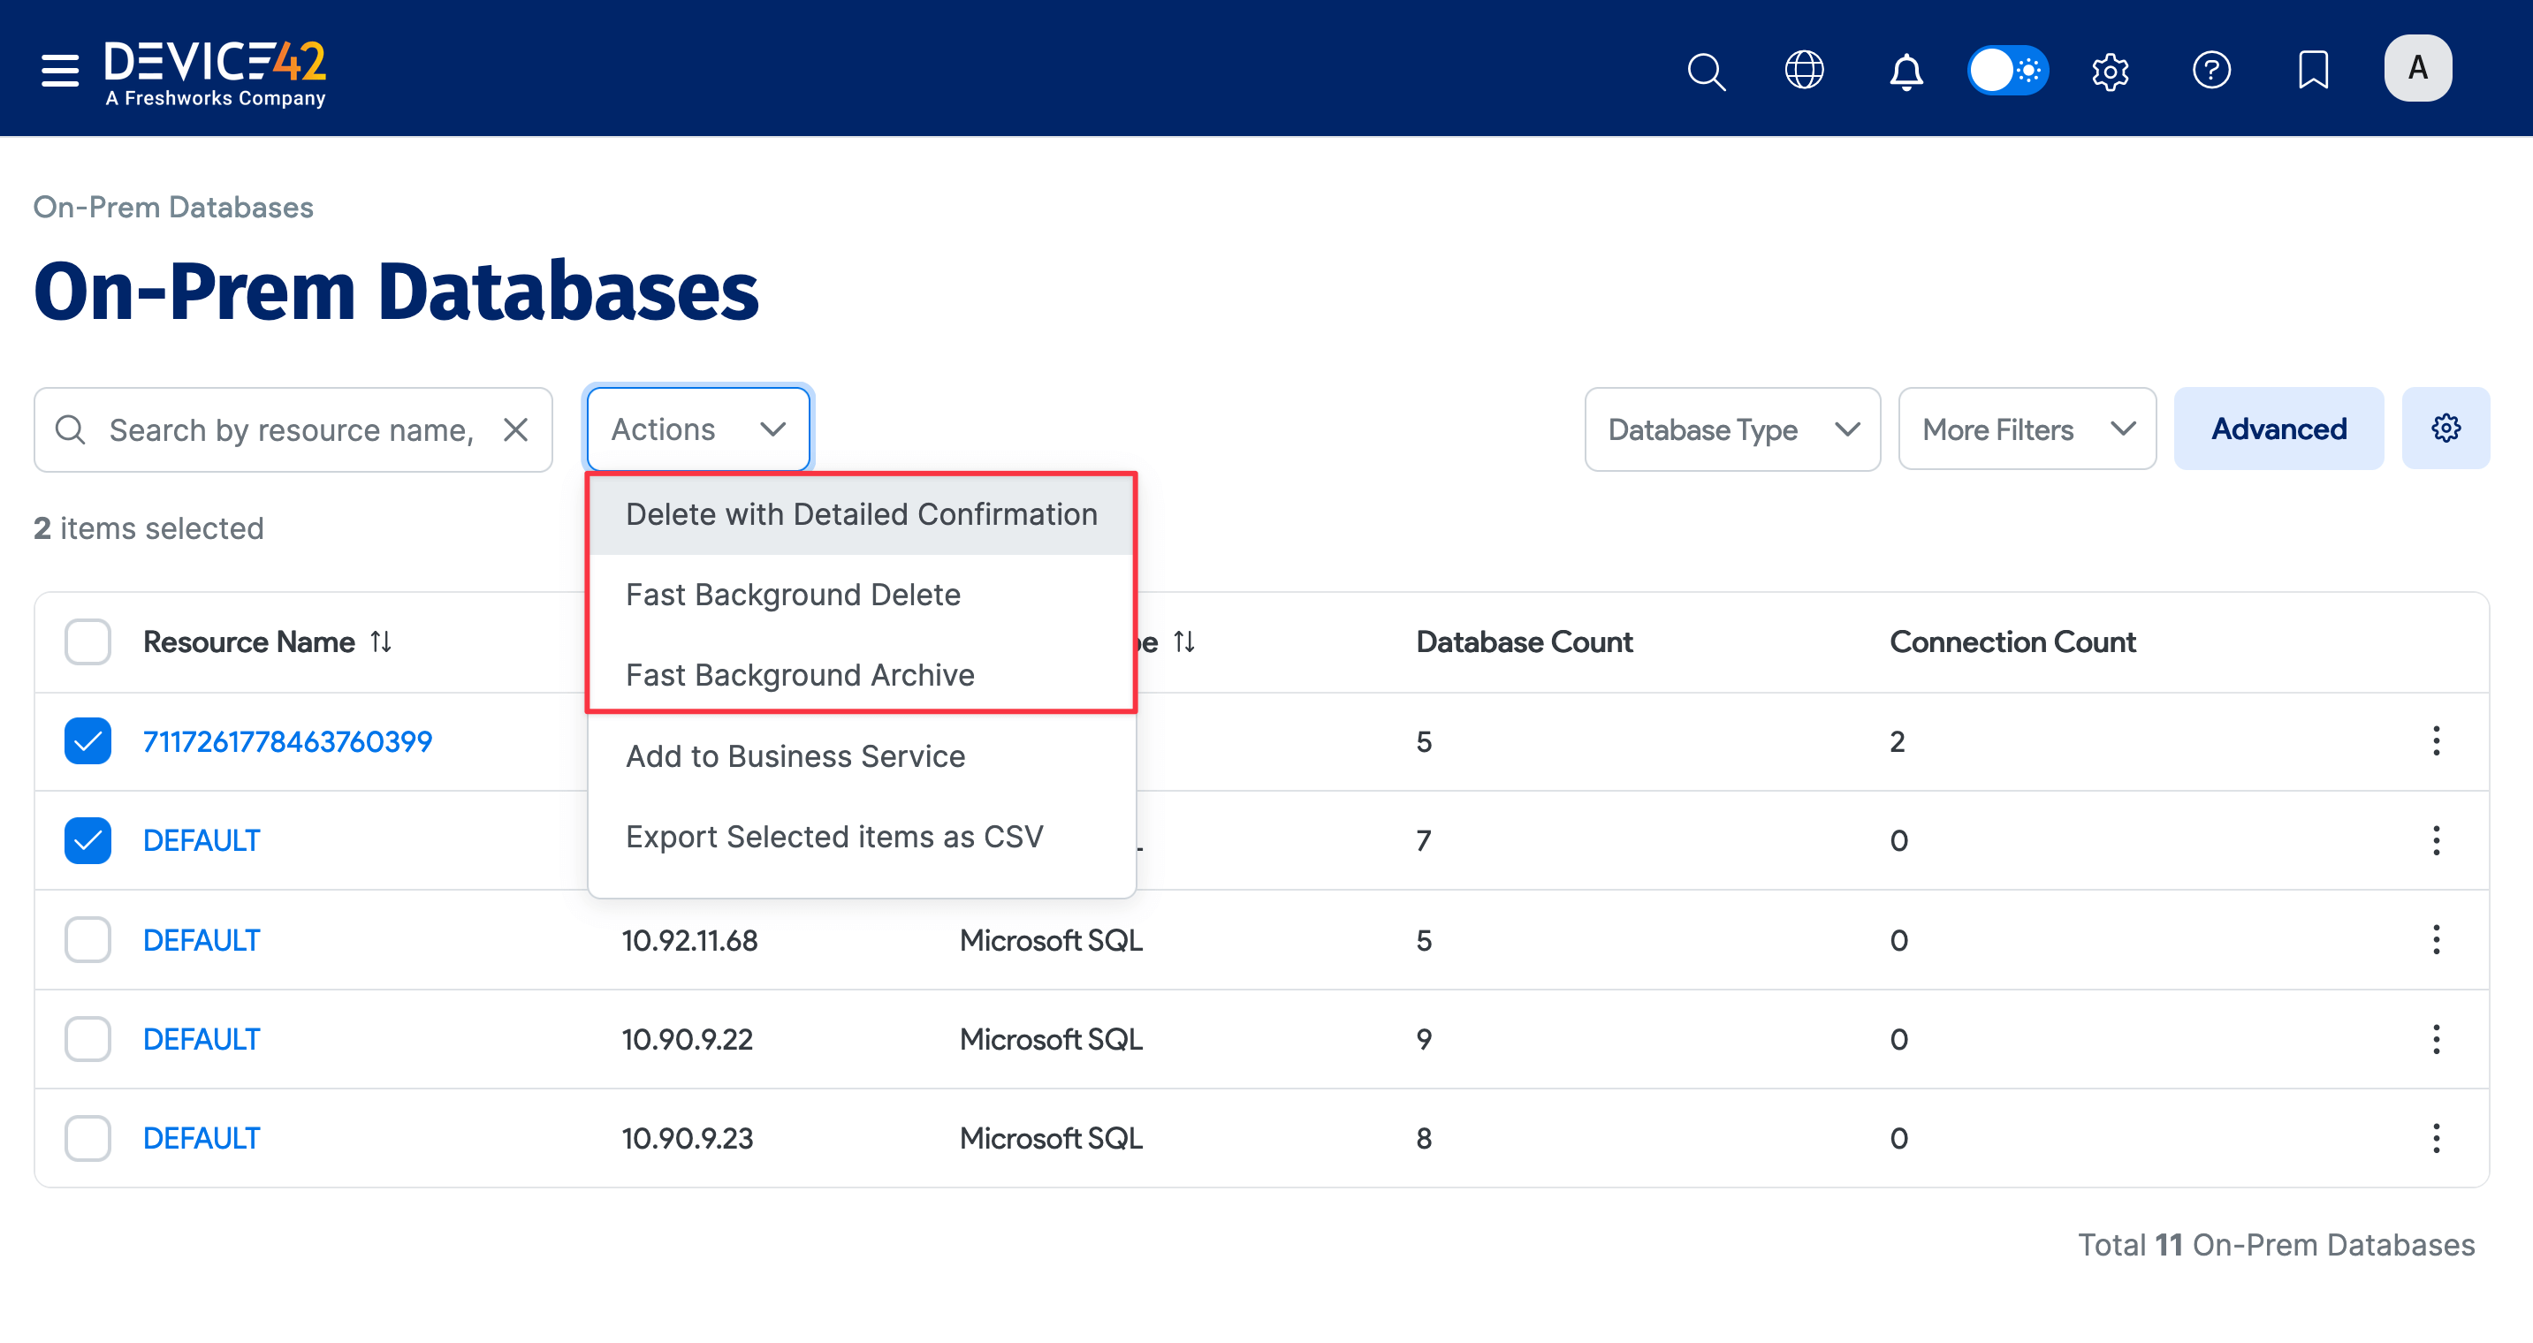Choose Fast Background Archive from the menu
The width and height of the screenshot is (2533, 1343).
pos(800,674)
